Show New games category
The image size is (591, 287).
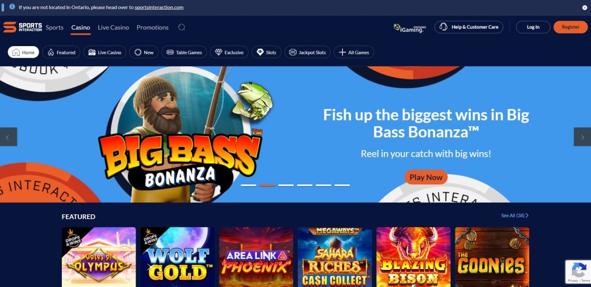[x=144, y=52]
